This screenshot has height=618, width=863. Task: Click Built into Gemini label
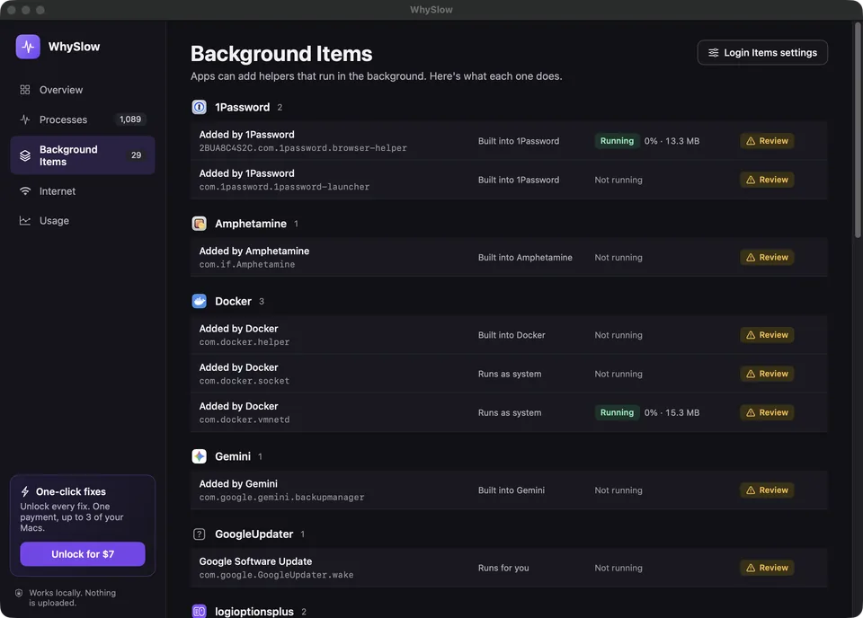click(x=512, y=490)
